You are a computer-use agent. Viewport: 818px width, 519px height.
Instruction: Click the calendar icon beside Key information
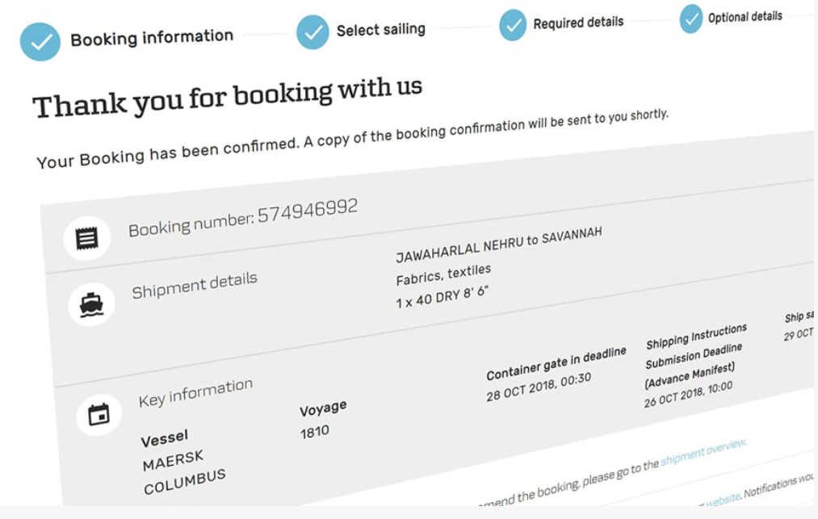tap(99, 416)
